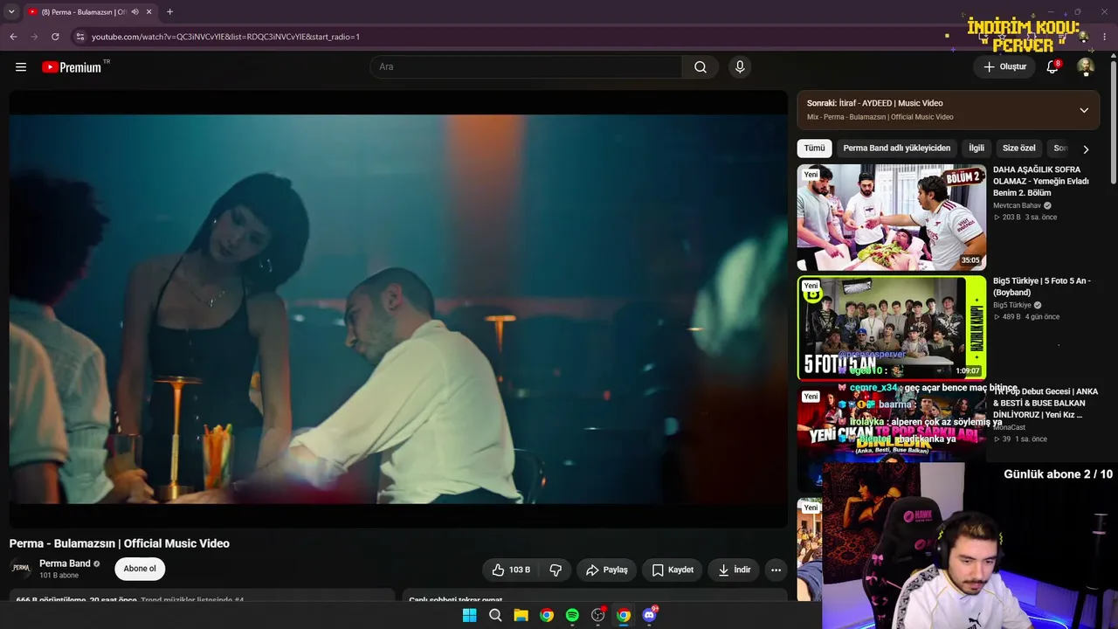The height and width of the screenshot is (629, 1118).
Task: Activate voice search microphone icon
Action: point(740,67)
